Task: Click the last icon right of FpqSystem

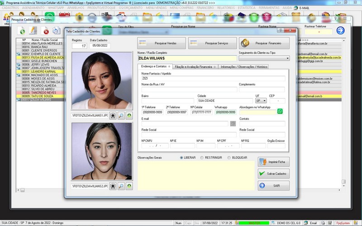Action: [x=356, y=223]
